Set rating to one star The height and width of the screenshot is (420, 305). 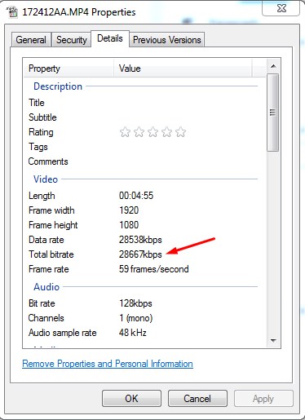pyautogui.click(x=125, y=132)
